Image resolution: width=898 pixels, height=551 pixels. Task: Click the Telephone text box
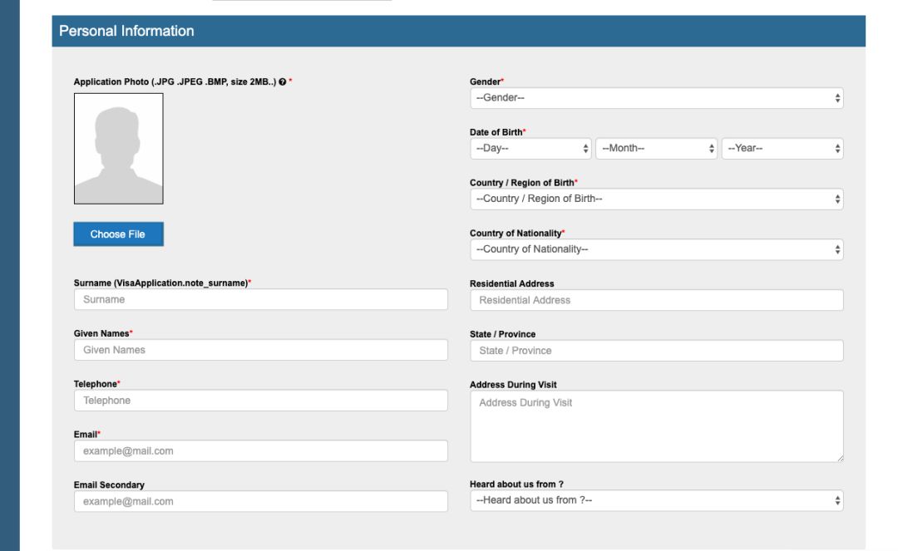260,401
